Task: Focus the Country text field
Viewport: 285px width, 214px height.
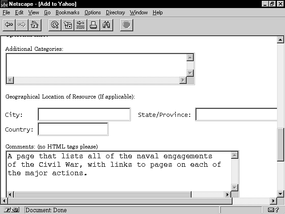Action: [x=73, y=129]
